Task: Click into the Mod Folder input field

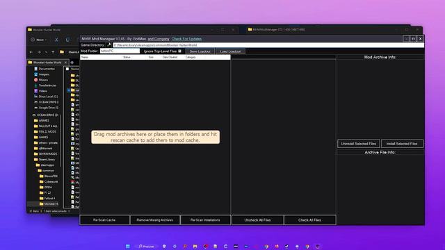Action: coord(120,51)
